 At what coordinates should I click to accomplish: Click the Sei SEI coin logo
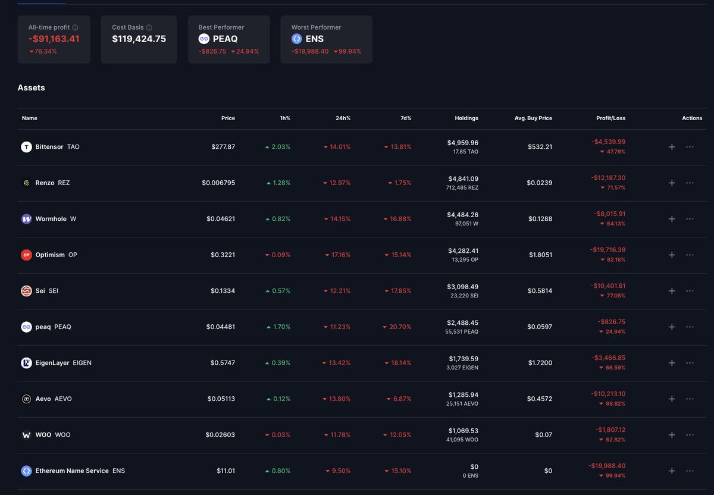click(26, 291)
